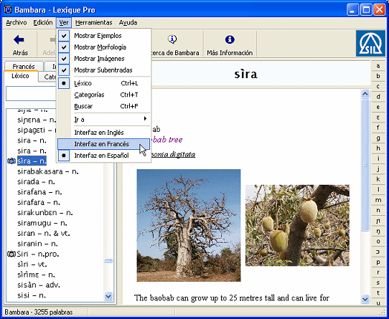
Task: Select siran – n. & vt. entry
Action: tap(44, 234)
